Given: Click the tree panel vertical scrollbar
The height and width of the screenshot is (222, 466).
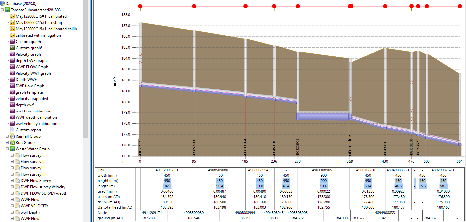Looking at the screenshot, I should coord(86,67).
